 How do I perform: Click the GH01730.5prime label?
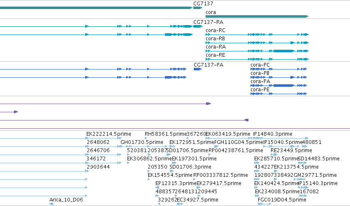(x=142, y=142)
